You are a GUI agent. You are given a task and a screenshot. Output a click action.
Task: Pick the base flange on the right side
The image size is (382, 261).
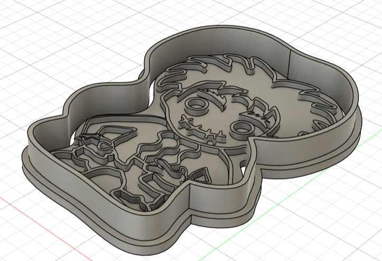[355, 127]
